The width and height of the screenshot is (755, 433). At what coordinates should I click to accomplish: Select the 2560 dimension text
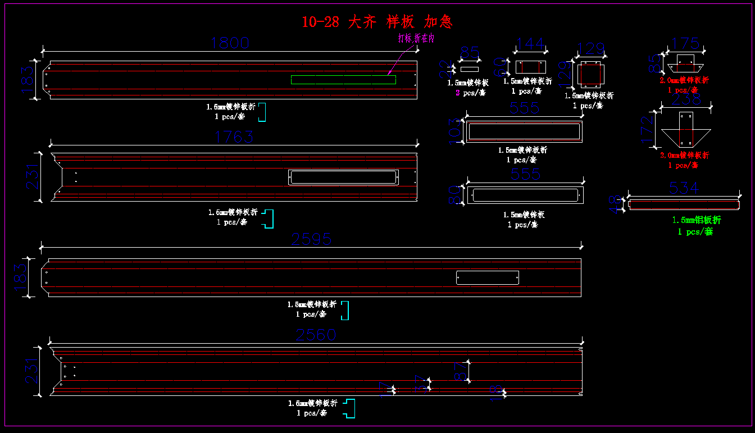click(316, 335)
